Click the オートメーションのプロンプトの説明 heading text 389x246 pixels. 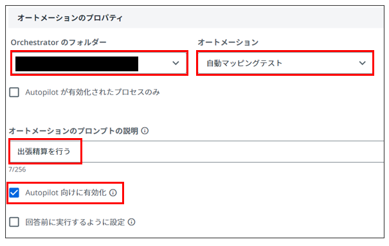(73, 130)
